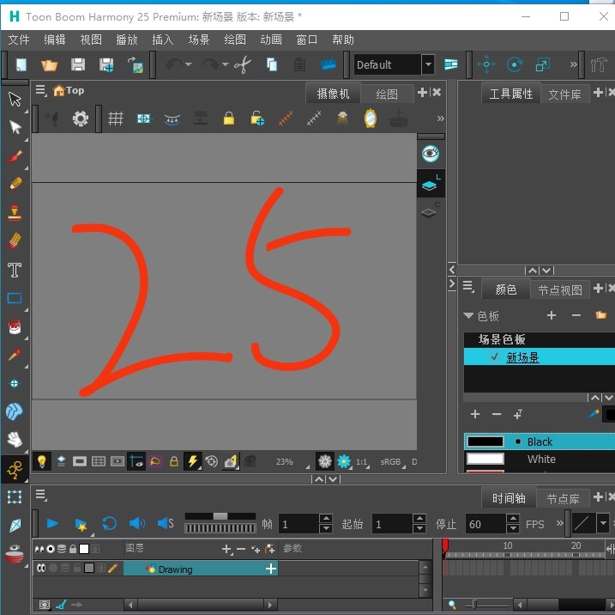Click frame 10 on timeline ruler
Viewport: 615px width, 615px height.
pos(507,546)
